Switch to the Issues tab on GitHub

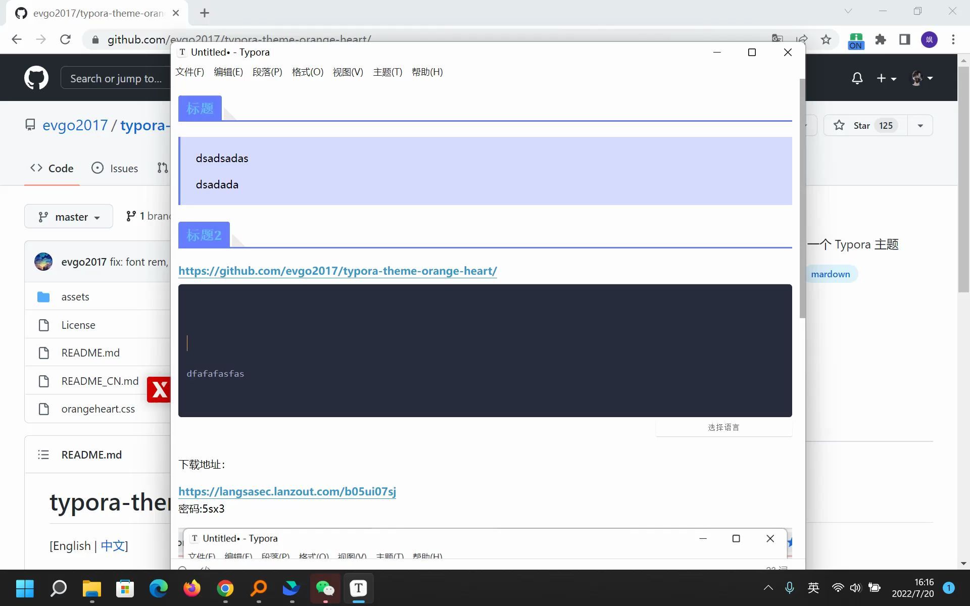(115, 168)
